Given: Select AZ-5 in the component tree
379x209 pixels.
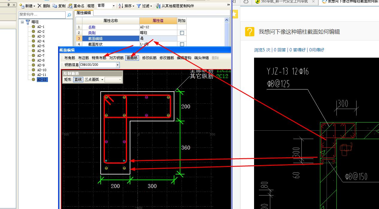Looking at the screenshot, I should click(x=41, y=46).
